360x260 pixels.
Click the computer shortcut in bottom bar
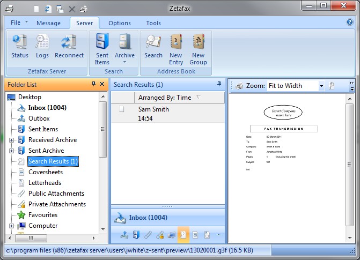pos(172,235)
